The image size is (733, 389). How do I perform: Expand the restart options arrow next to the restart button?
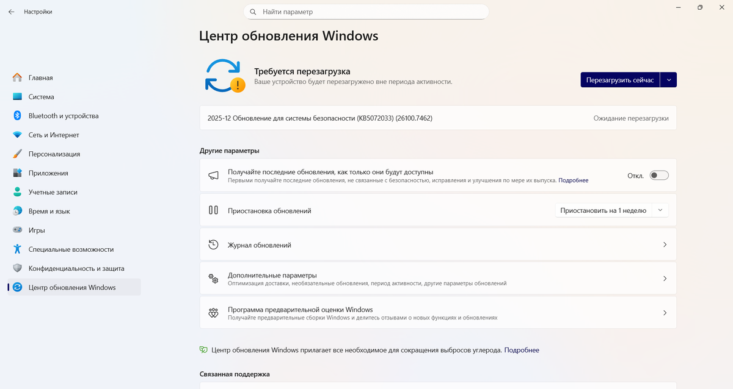point(669,80)
